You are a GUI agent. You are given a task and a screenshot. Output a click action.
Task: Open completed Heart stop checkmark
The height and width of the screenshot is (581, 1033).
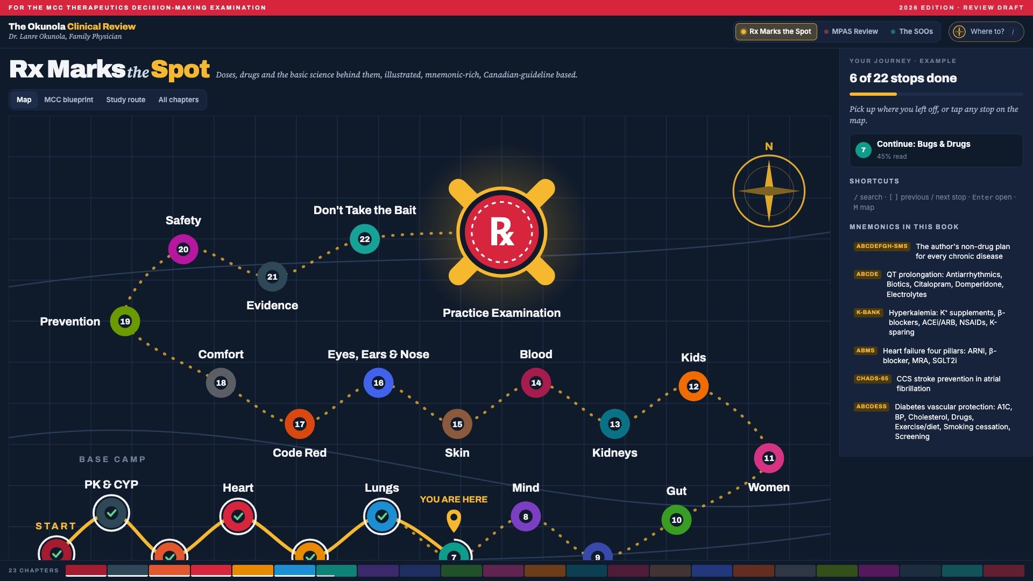(x=238, y=516)
